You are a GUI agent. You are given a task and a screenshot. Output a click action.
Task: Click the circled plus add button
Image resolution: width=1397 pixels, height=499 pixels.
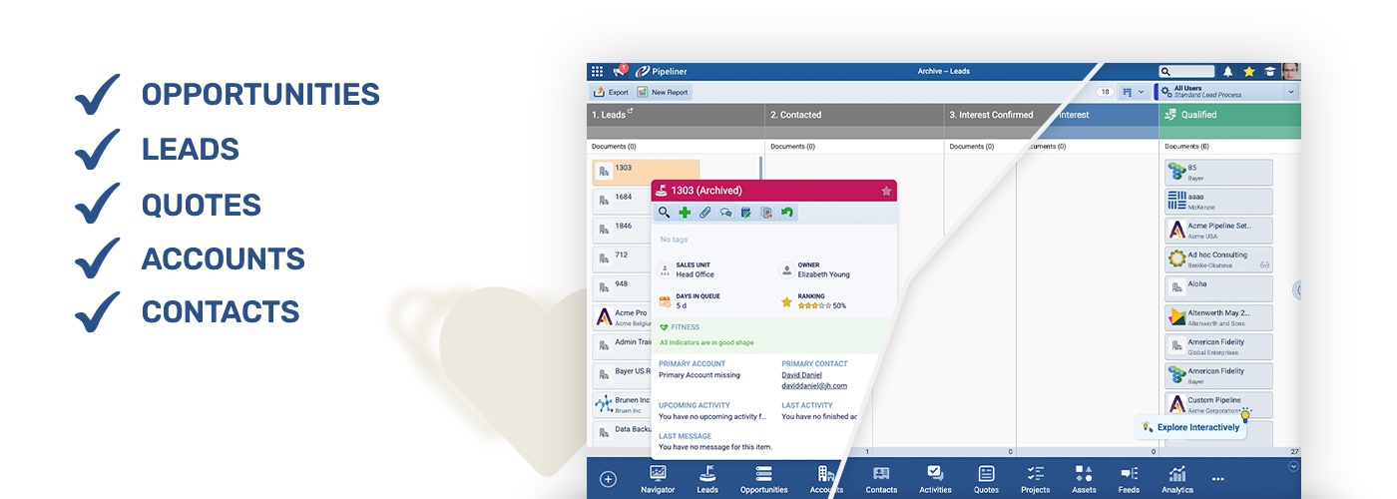pos(608,479)
